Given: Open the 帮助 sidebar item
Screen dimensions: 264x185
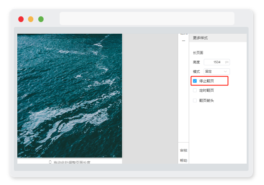Looking at the screenshot, I should coord(184,160).
